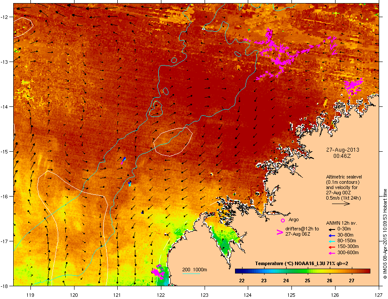This screenshot has height=299, width=388.
Task: Click the magenta drifter cluster near the southern coast
Action: click(x=158, y=272)
